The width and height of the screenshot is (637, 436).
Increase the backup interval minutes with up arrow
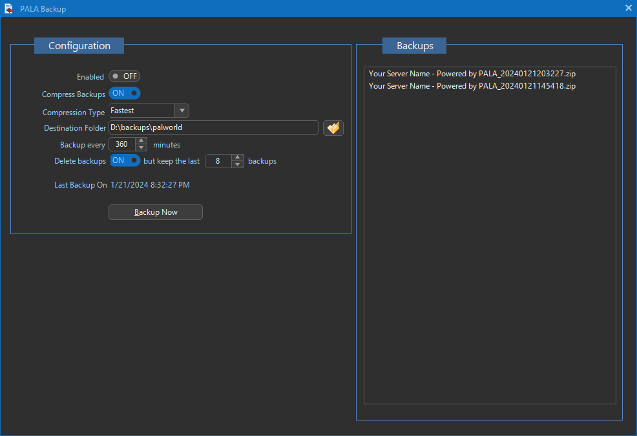pyautogui.click(x=141, y=141)
